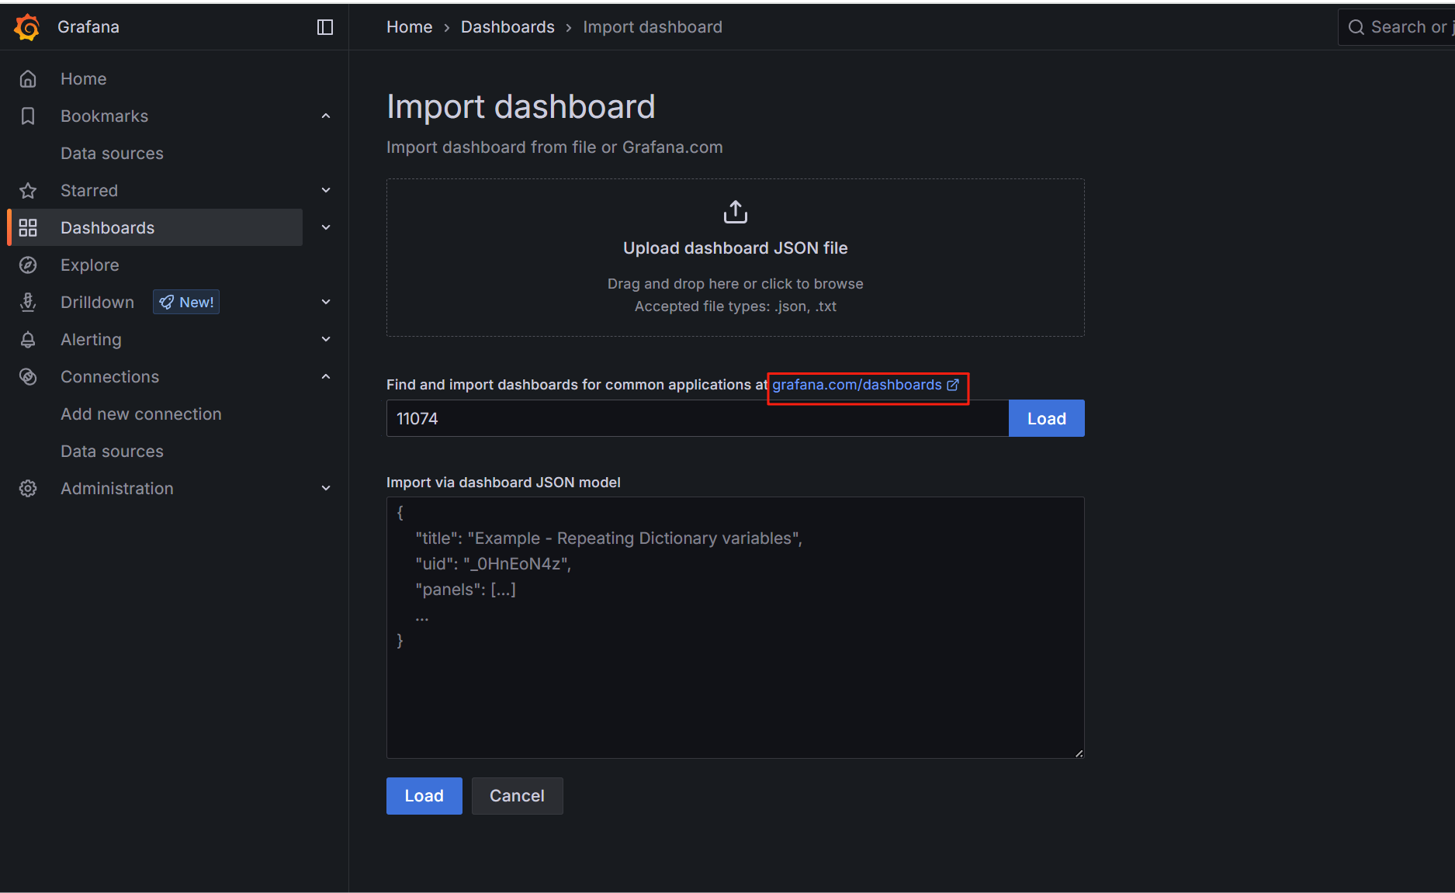1455x893 pixels.
Task: Click the Dashboards grid icon
Action: point(28,227)
